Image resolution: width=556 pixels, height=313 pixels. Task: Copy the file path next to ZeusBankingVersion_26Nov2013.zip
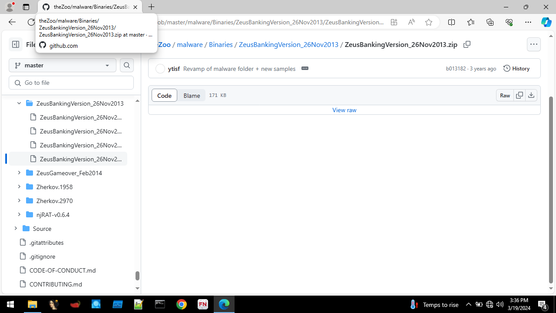tap(467, 44)
